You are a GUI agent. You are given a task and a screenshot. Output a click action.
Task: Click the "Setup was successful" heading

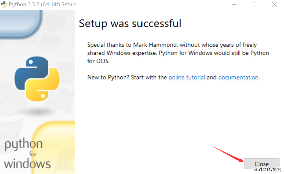(x=130, y=24)
